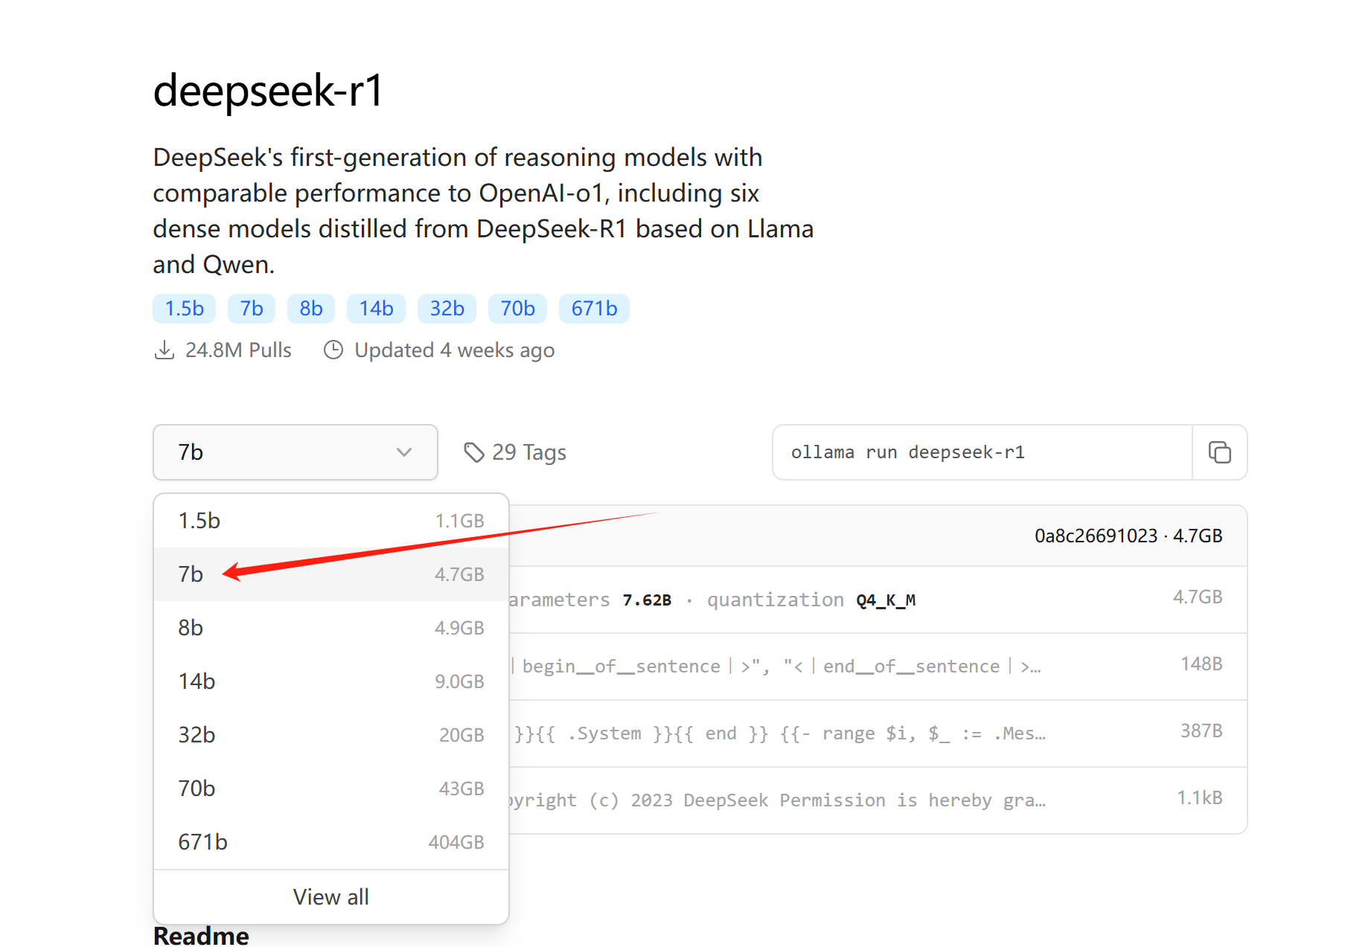The image size is (1345, 947).
Task: Click the Readme heading
Action: pos(201,935)
